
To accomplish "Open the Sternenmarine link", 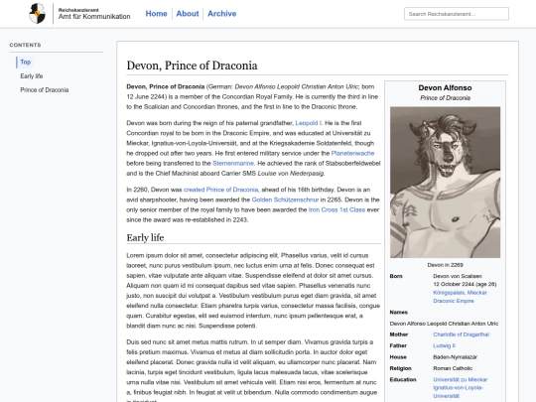I will point(233,163).
